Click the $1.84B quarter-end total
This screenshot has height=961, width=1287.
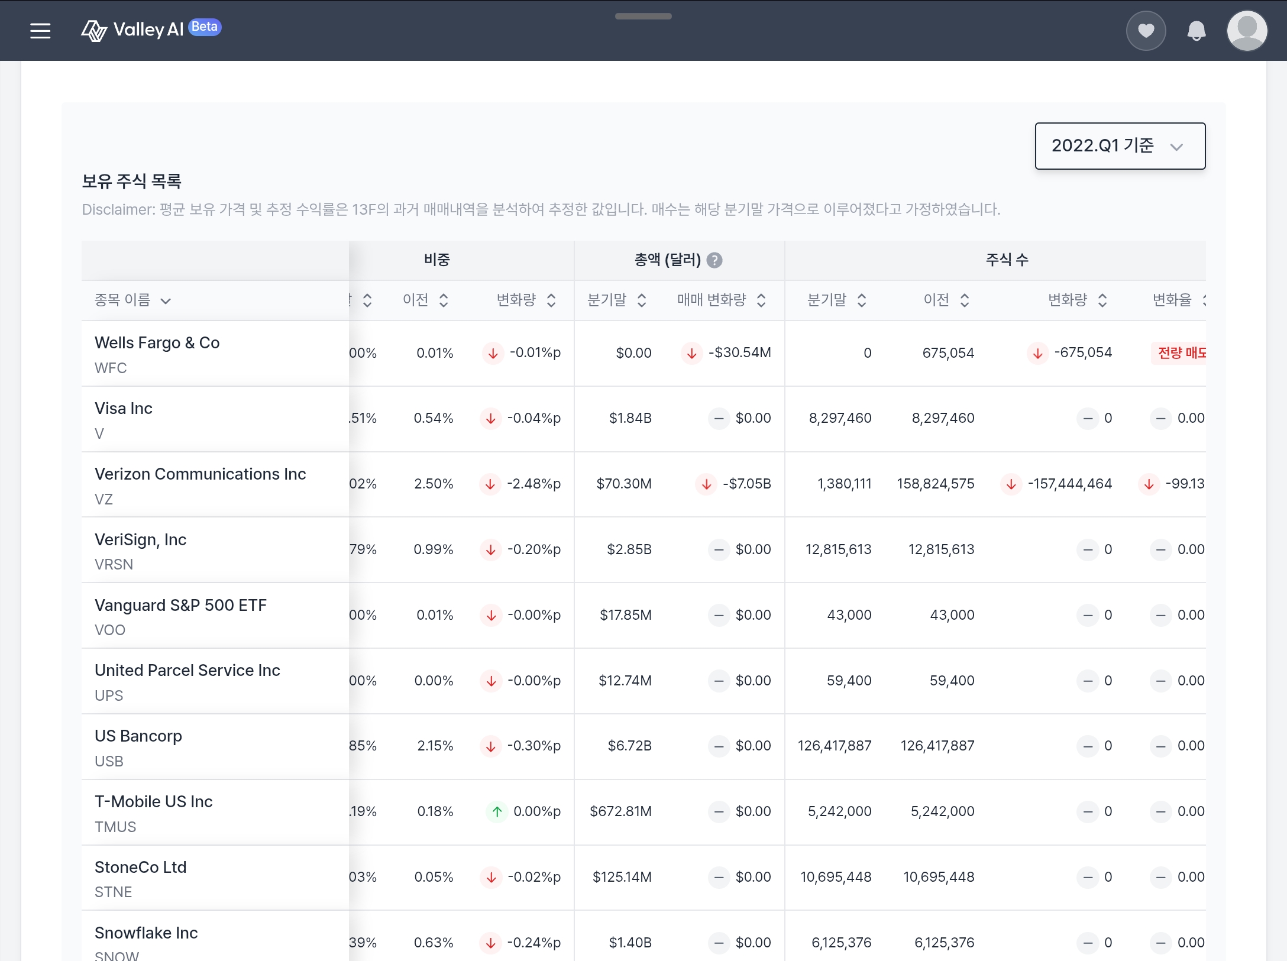click(x=630, y=418)
